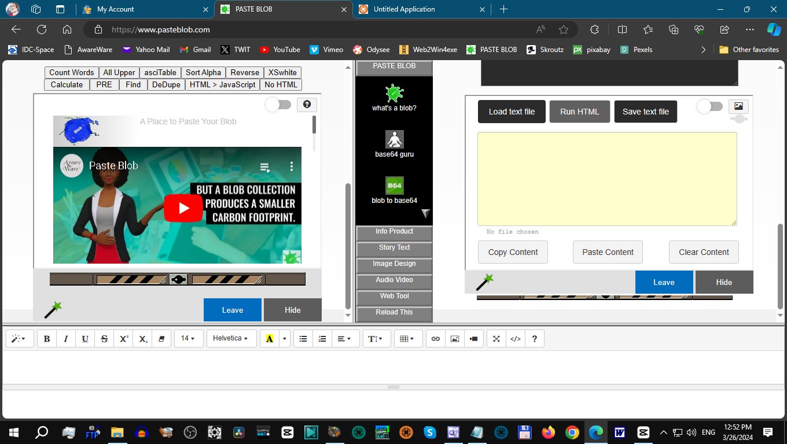Screen dimensions: 787x444
Task: Open the Web Tool menu item
Action: pyautogui.click(x=394, y=297)
